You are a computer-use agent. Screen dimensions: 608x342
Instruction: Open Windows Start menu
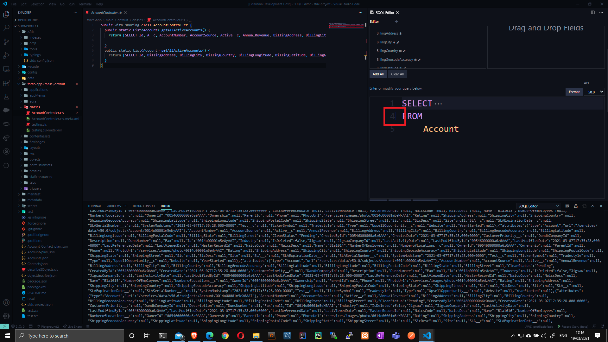[8, 336]
